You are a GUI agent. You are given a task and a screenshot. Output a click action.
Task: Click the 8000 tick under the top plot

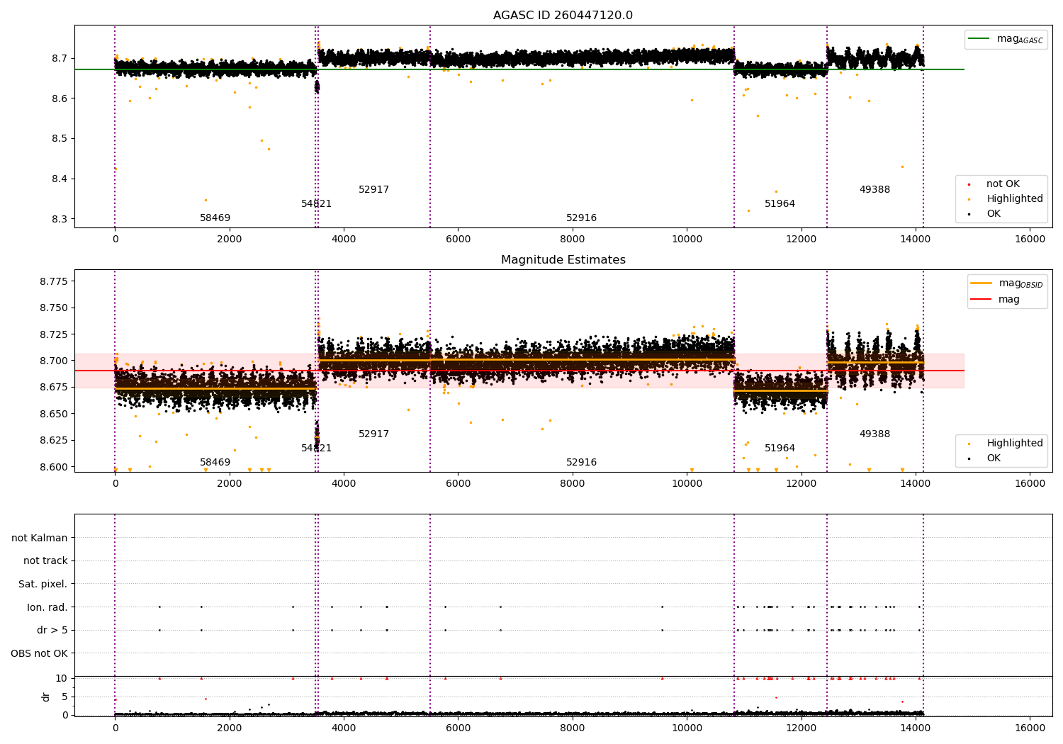coord(573,239)
